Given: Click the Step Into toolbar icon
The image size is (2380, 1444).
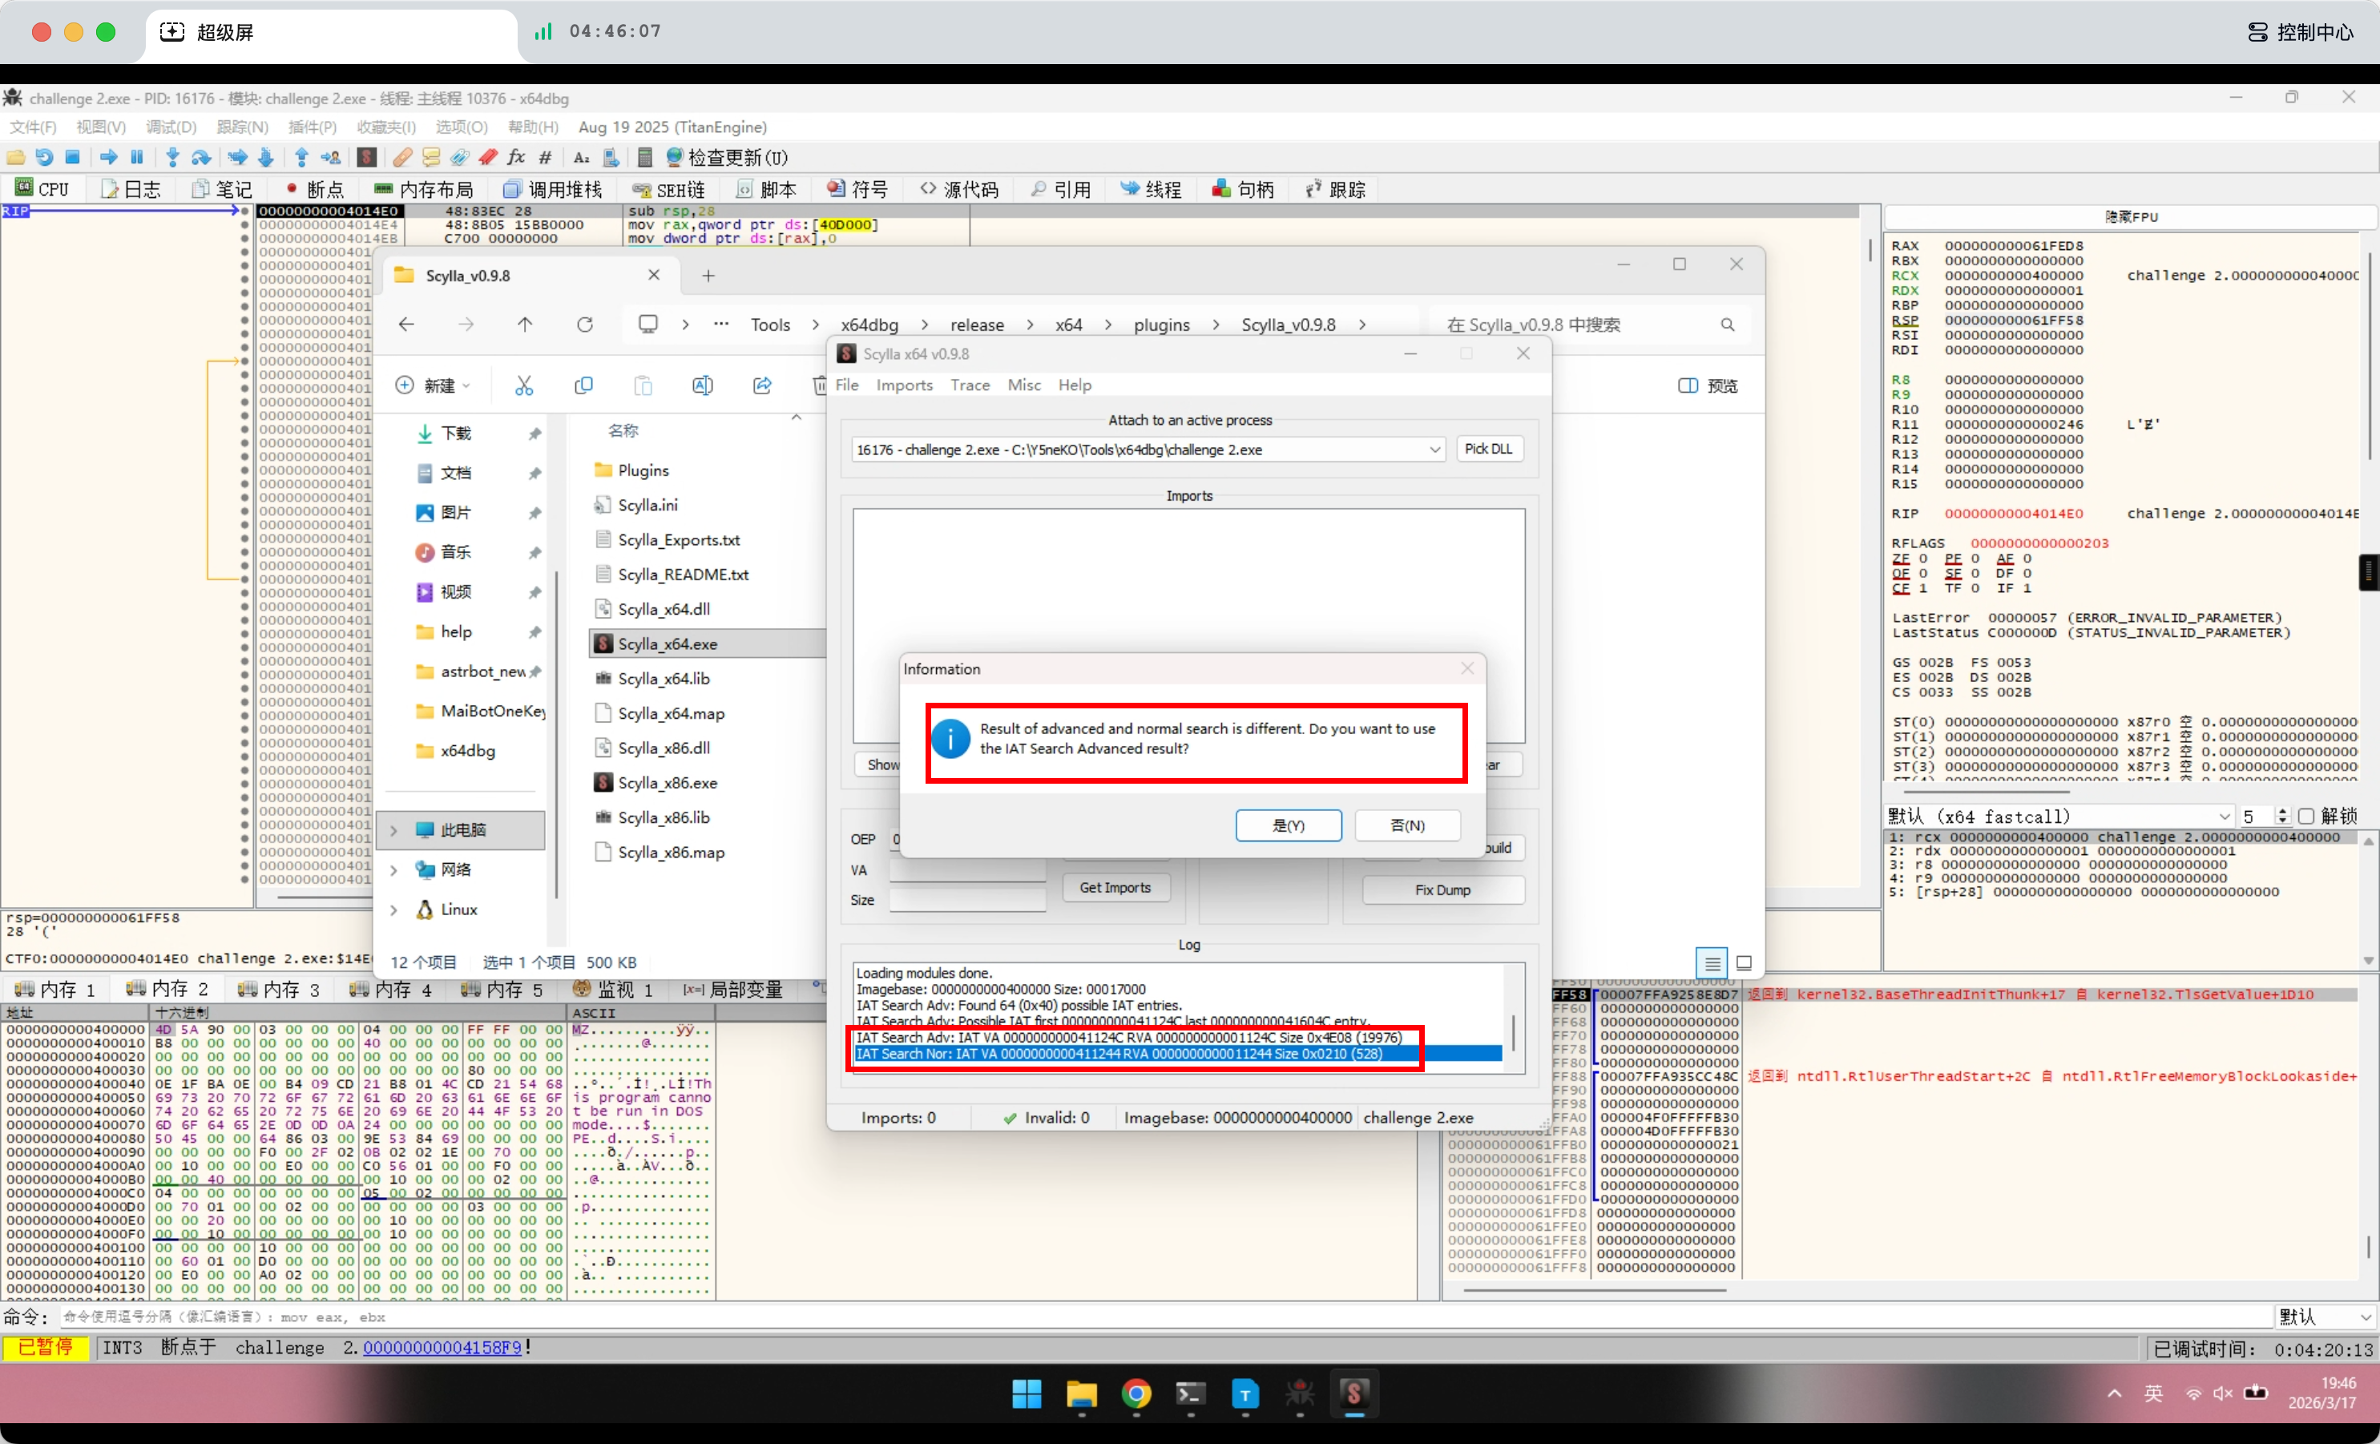Looking at the screenshot, I should (x=173, y=157).
